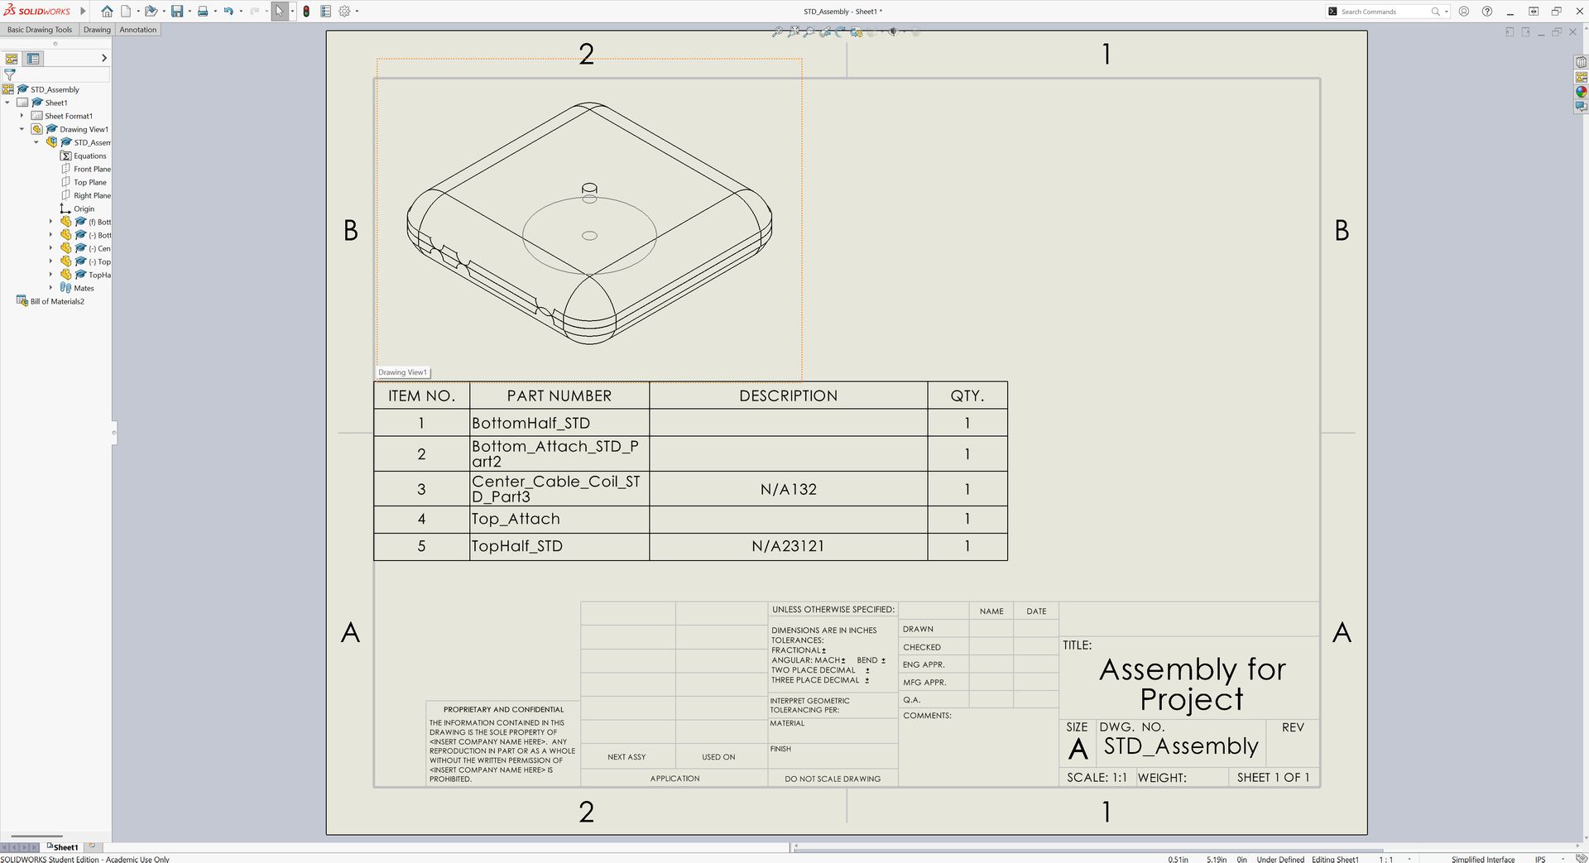Click the BOM description cell N/A132
Screen dimensions: 1589x863
pos(788,489)
